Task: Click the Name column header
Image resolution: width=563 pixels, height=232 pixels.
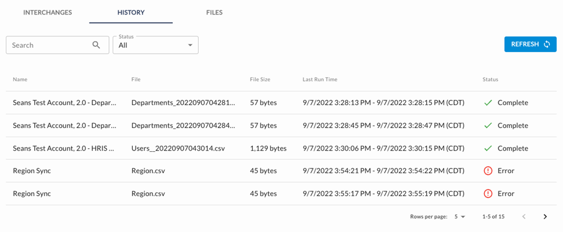Action: pyautogui.click(x=20, y=79)
